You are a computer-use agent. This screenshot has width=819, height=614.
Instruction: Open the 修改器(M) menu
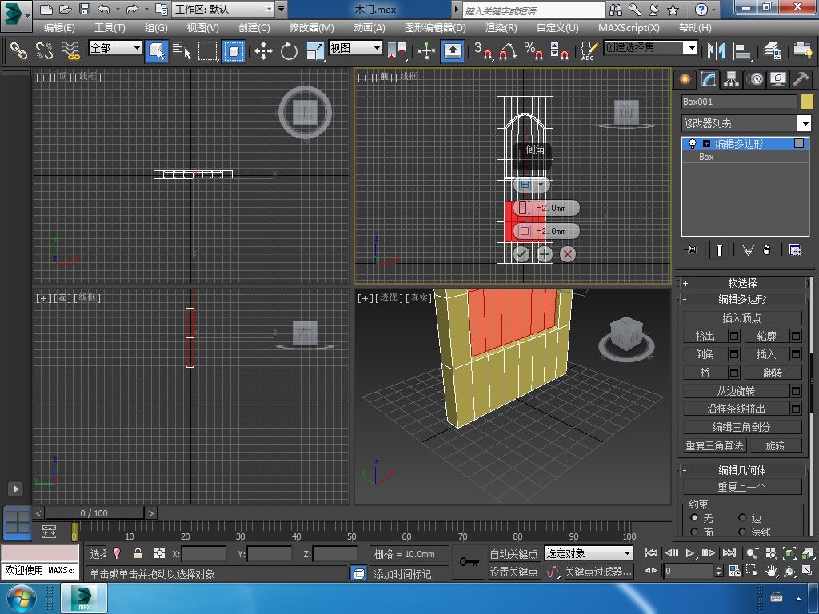[311, 27]
